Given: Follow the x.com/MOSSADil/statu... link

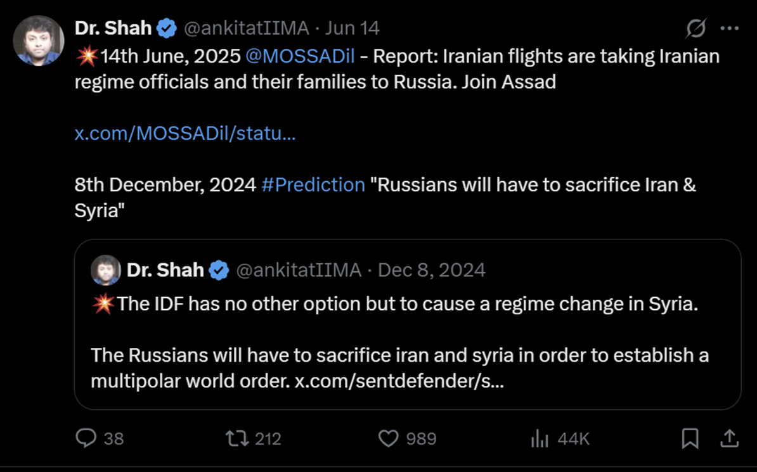Looking at the screenshot, I should click(x=184, y=133).
